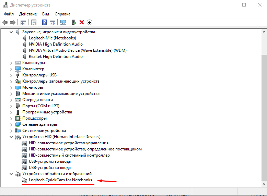The width and height of the screenshot is (267, 196).
Task: Collapse the Звуковые, игровые и видеоустройства category
Action: coord(11,32)
